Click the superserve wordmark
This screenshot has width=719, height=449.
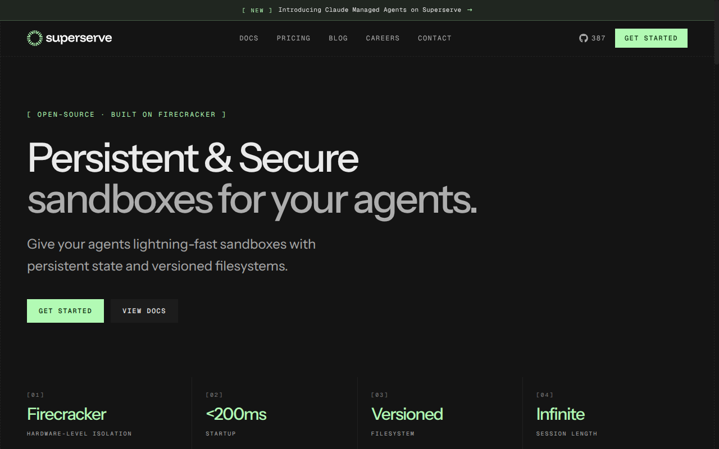(79, 38)
